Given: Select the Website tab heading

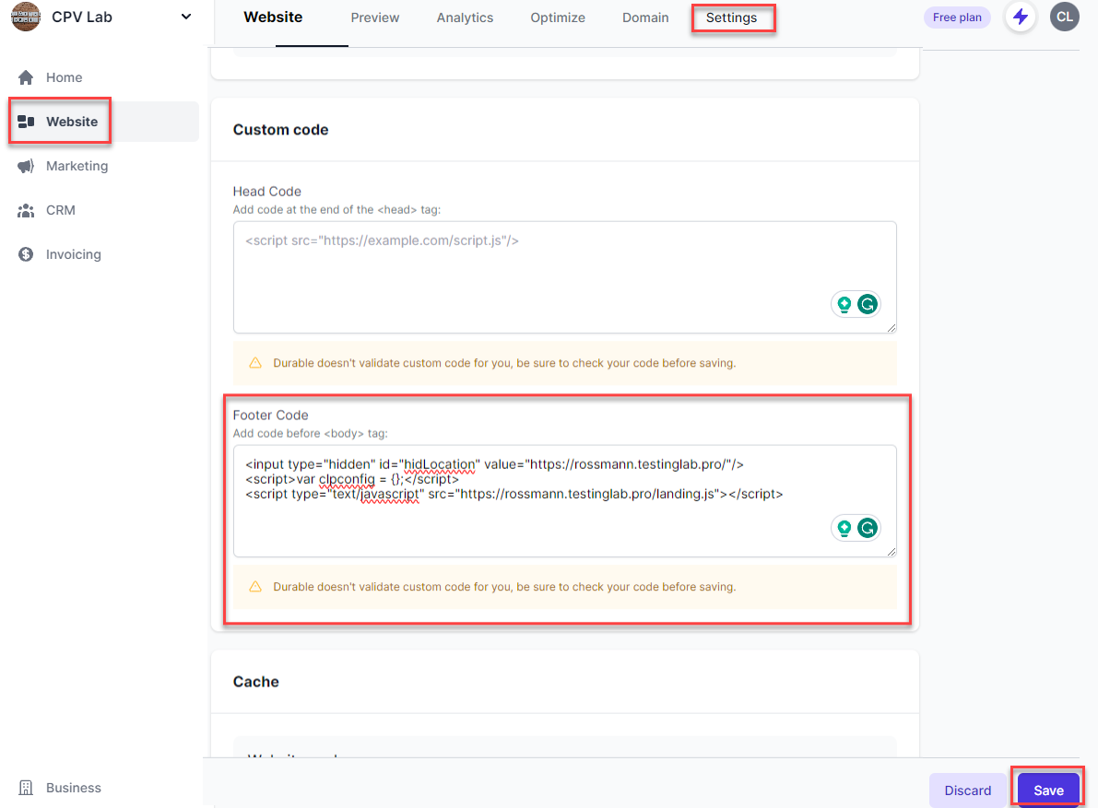Looking at the screenshot, I should pos(273,18).
